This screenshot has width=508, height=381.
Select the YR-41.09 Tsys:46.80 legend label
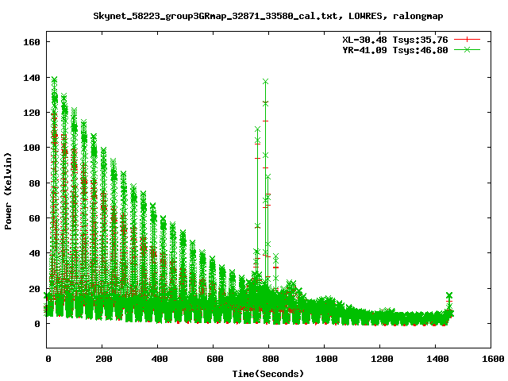pyautogui.click(x=395, y=50)
